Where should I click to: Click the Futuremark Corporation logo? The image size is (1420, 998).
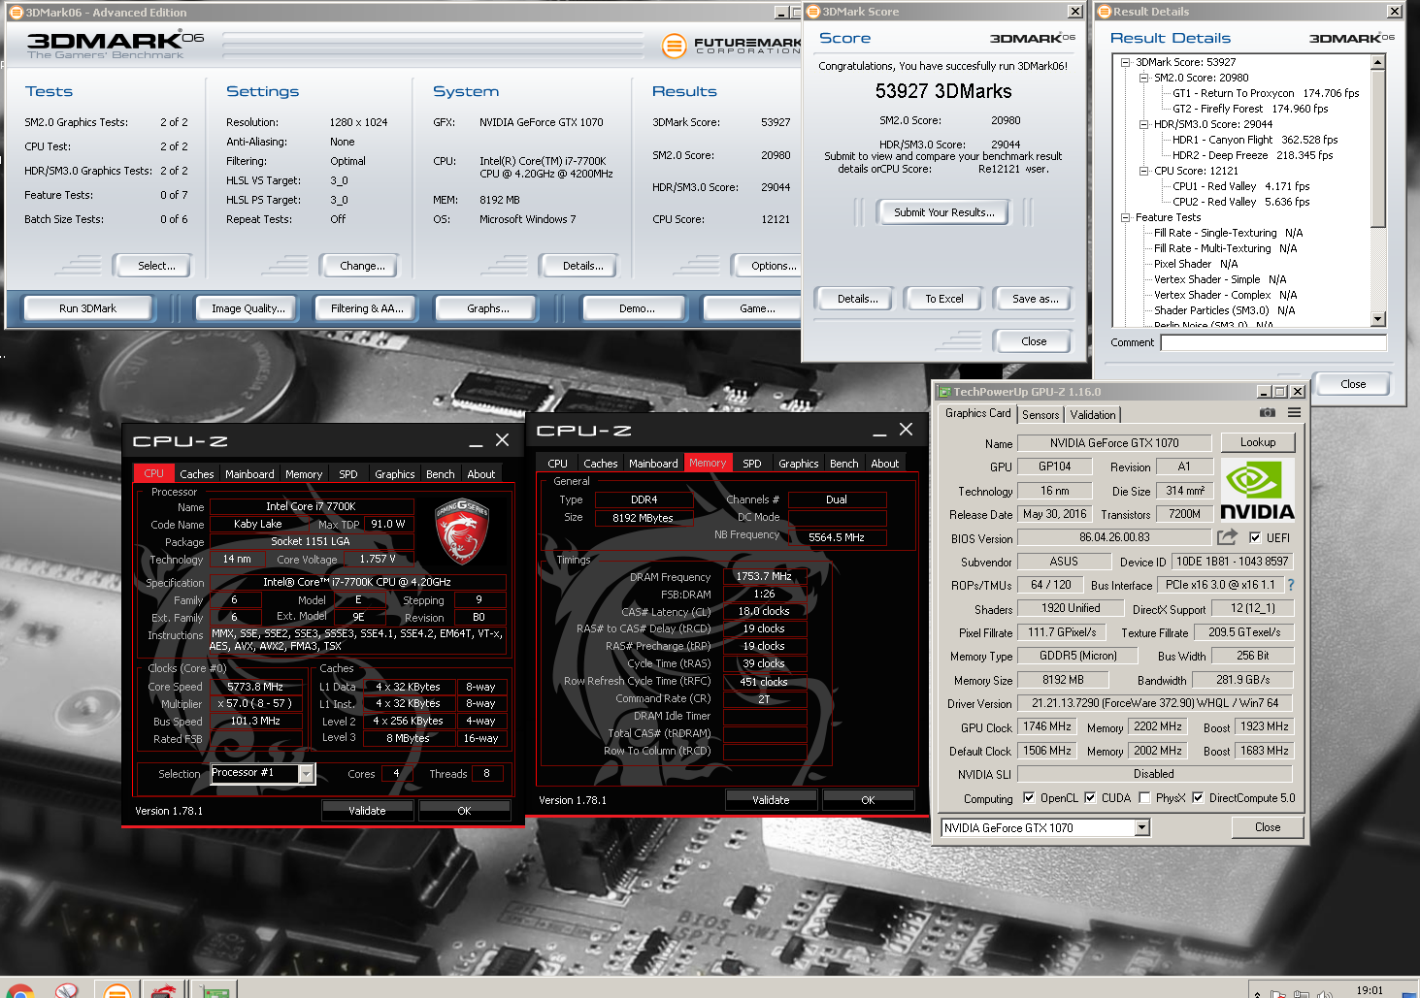pyautogui.click(x=732, y=45)
